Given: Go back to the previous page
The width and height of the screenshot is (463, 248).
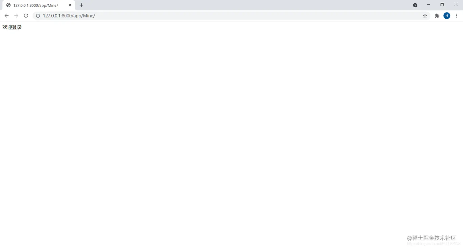Looking at the screenshot, I should 7,16.
